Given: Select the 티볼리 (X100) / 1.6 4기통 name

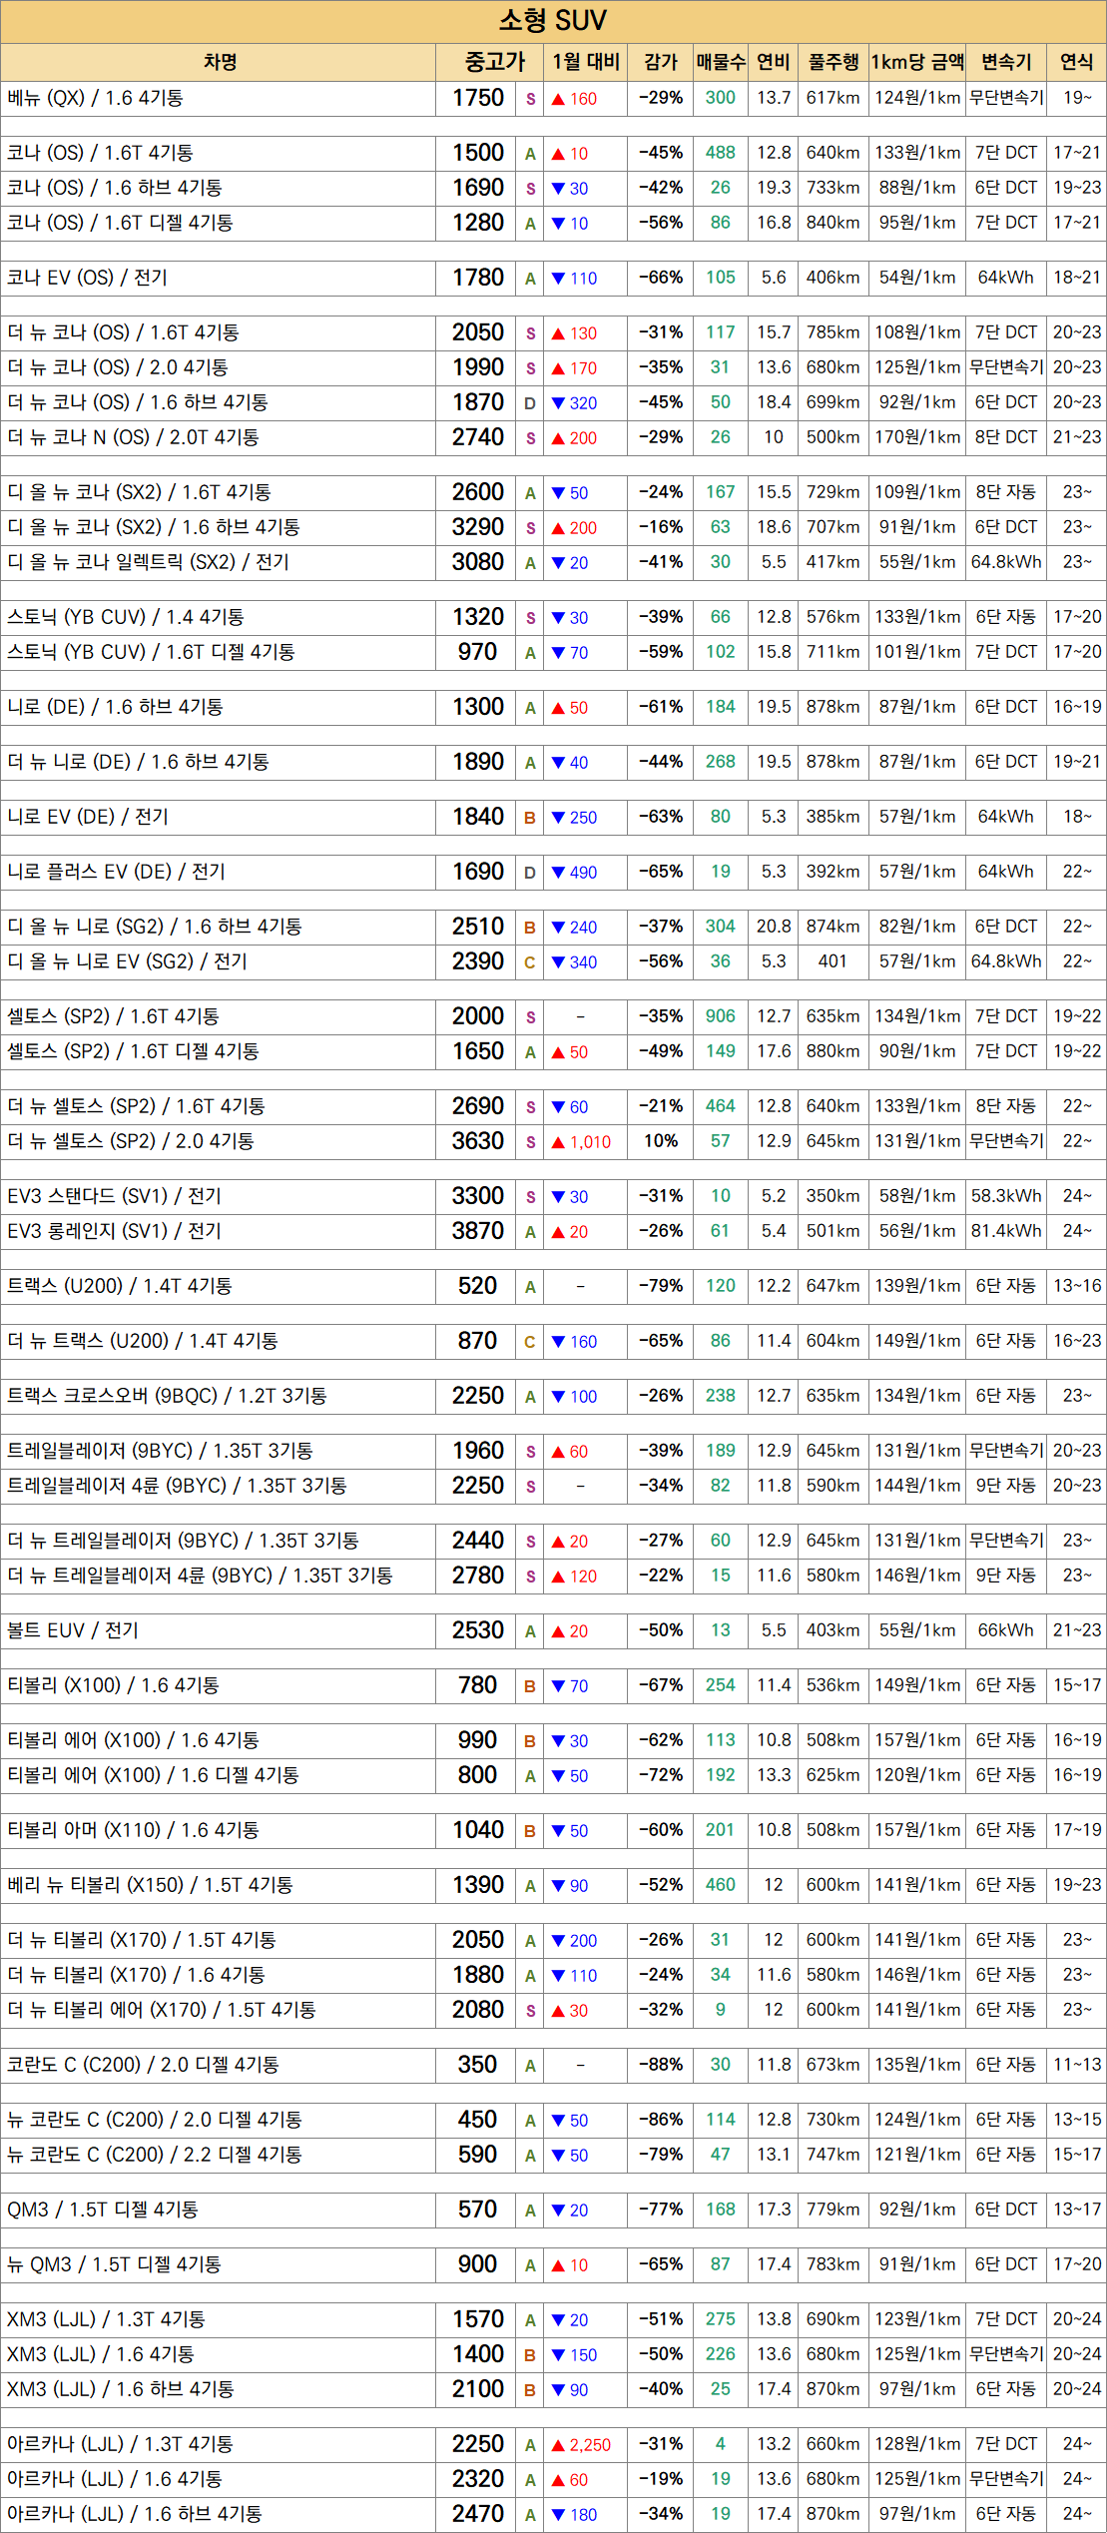Looking at the screenshot, I should click(x=113, y=1685).
